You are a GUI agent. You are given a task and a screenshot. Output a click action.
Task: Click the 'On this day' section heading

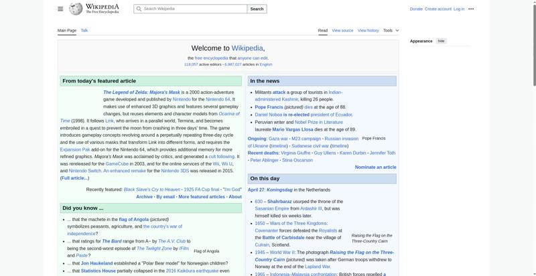265,178
